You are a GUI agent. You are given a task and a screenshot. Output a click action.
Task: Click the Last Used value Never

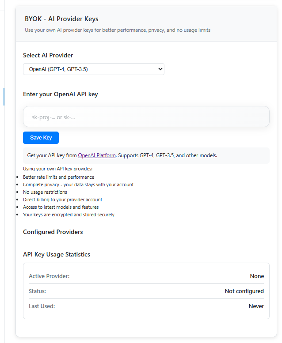coord(256,306)
